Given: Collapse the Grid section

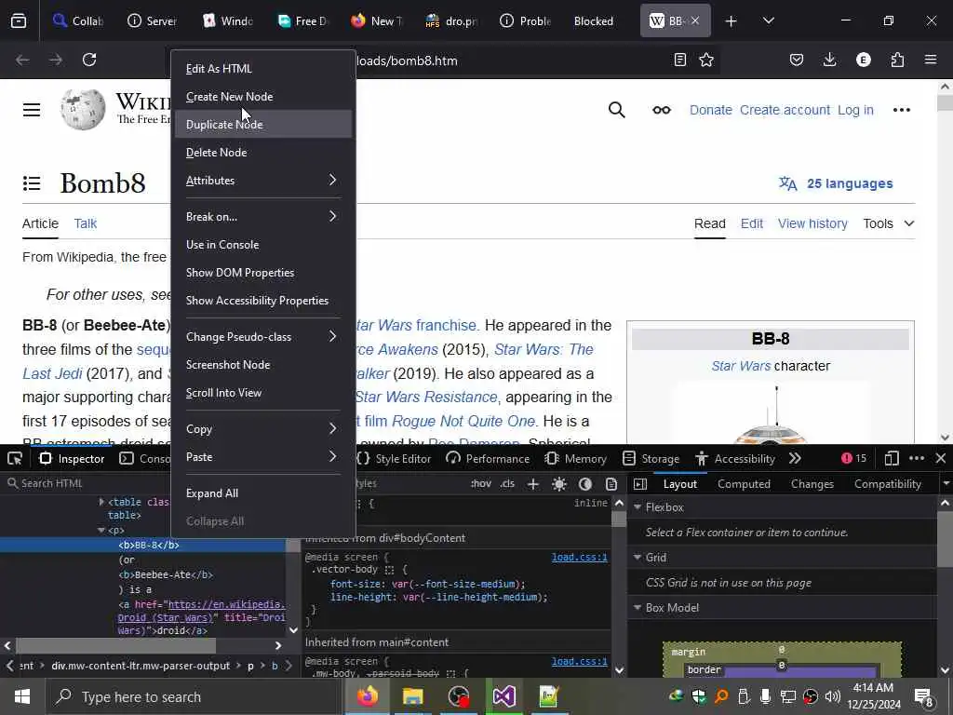Looking at the screenshot, I should tap(638, 557).
